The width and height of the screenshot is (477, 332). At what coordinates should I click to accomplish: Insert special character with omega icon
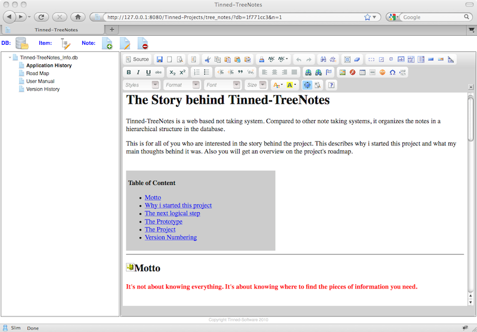click(x=392, y=72)
